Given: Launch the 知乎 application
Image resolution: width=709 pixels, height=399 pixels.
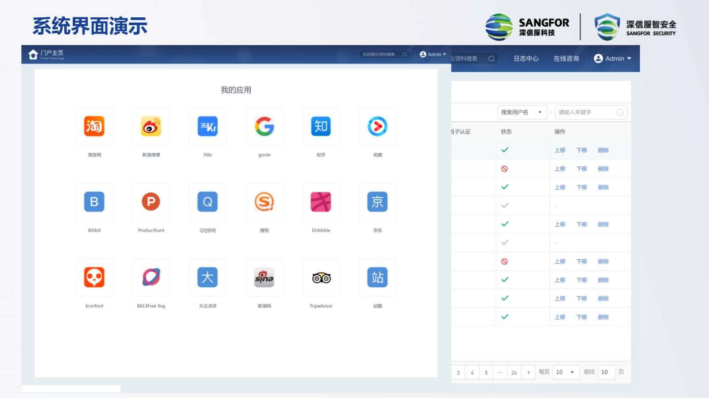Looking at the screenshot, I should click(x=321, y=126).
